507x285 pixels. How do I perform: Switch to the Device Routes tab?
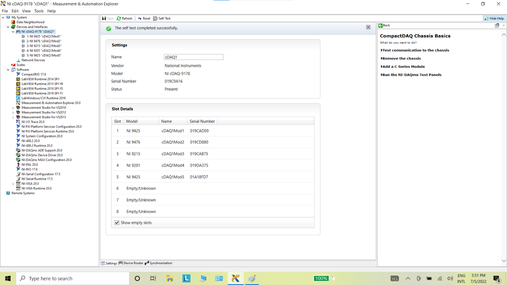(133, 263)
